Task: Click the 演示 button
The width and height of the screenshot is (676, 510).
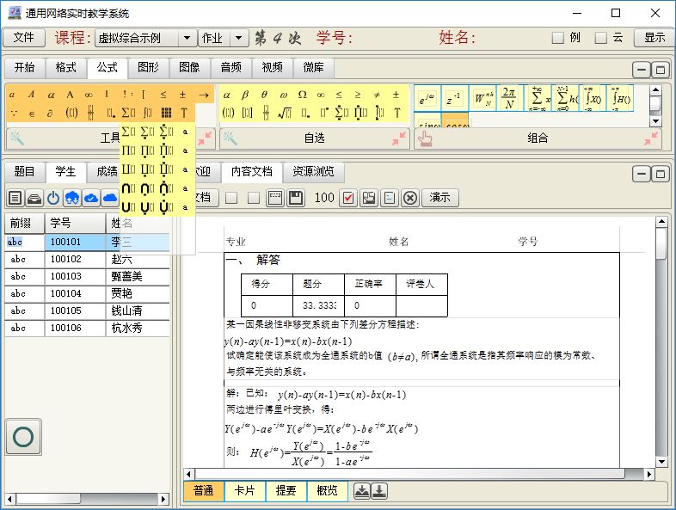Action: 439,198
